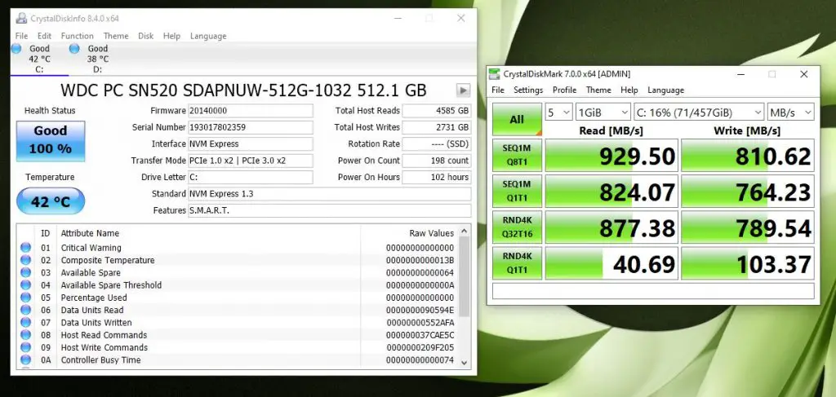Open Help menu in CrystalDiskInfo
Screen dimensions: 836x397
[171, 36]
